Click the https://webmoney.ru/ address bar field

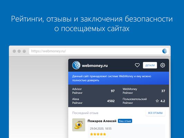pyautogui.click(x=99, y=51)
